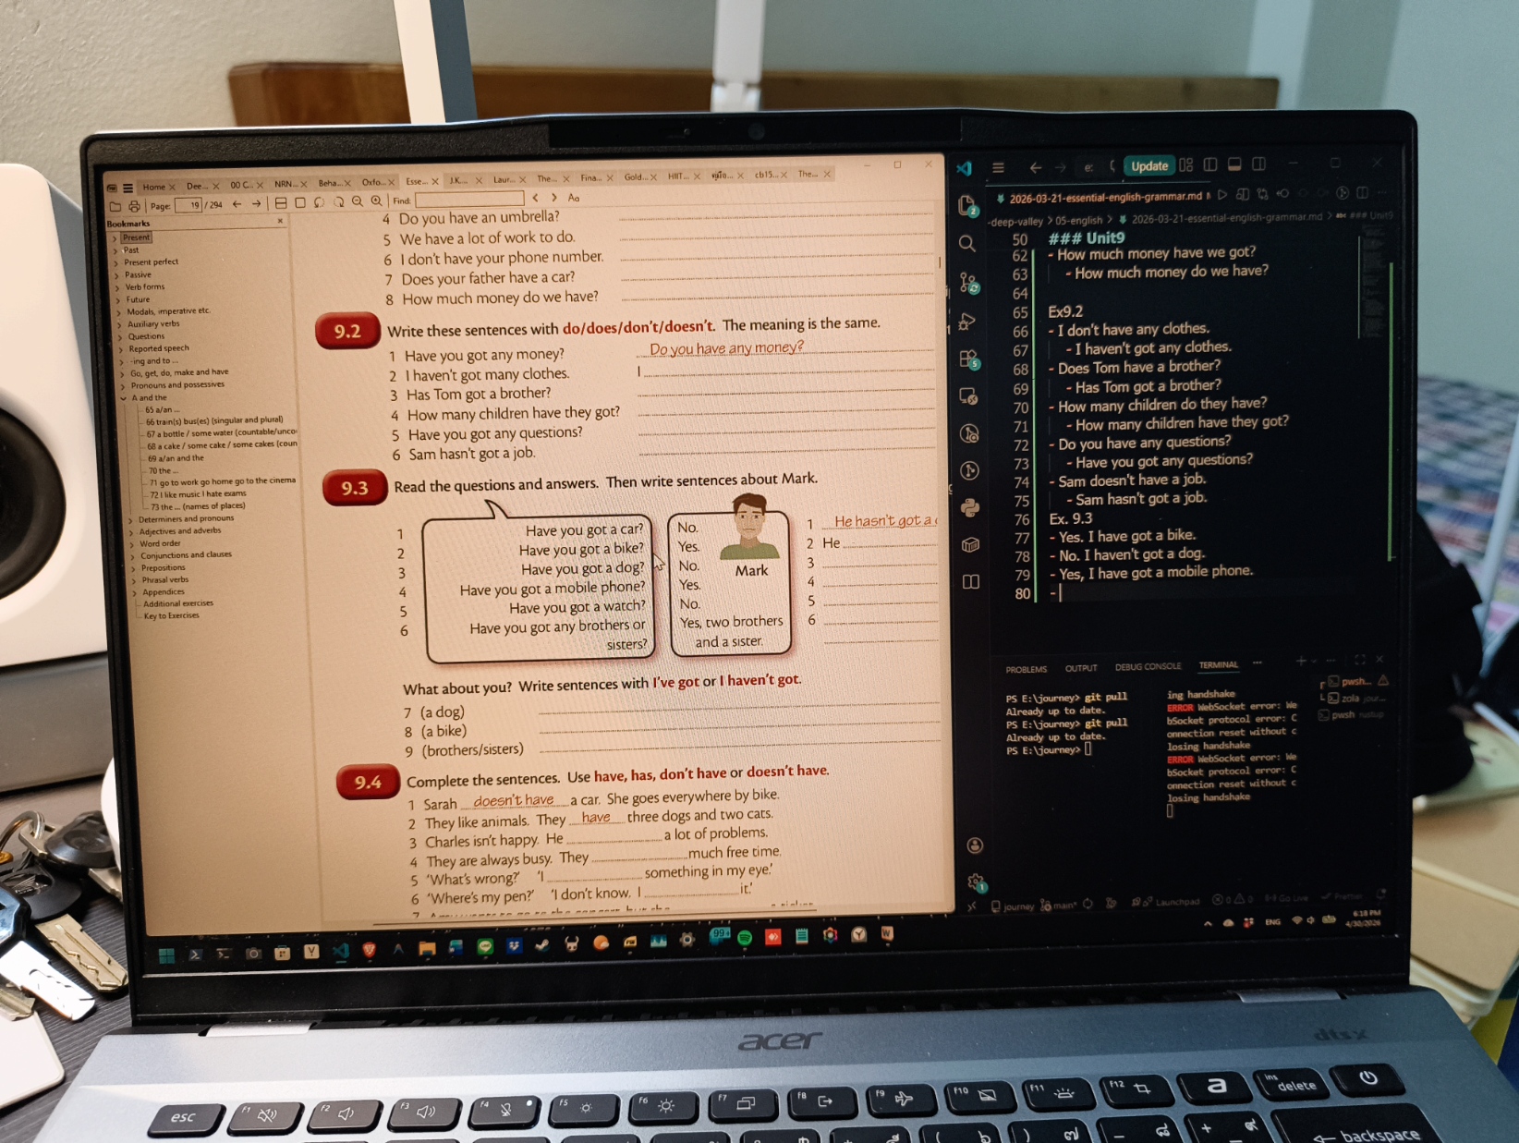The width and height of the screenshot is (1519, 1143).
Task: Expand Determiners and pronouns bookmark
Action: (x=130, y=520)
